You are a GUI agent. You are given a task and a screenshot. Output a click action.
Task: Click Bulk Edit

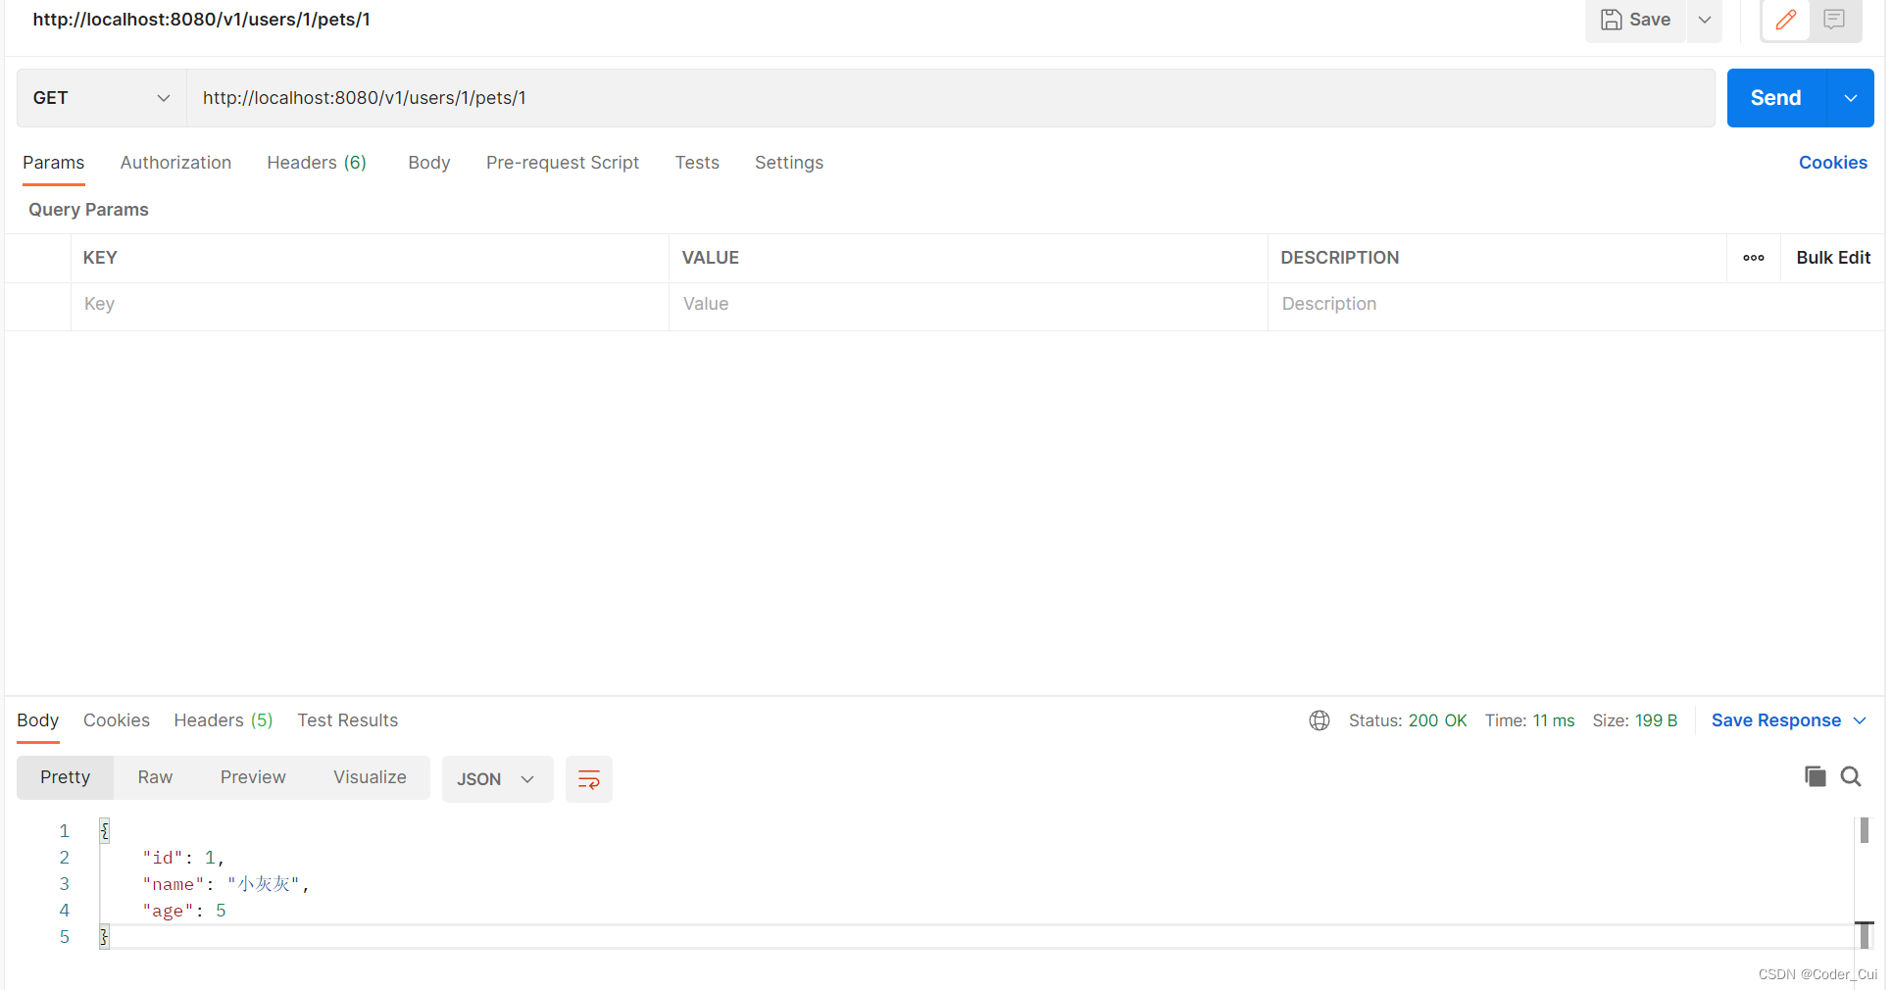pyautogui.click(x=1833, y=258)
